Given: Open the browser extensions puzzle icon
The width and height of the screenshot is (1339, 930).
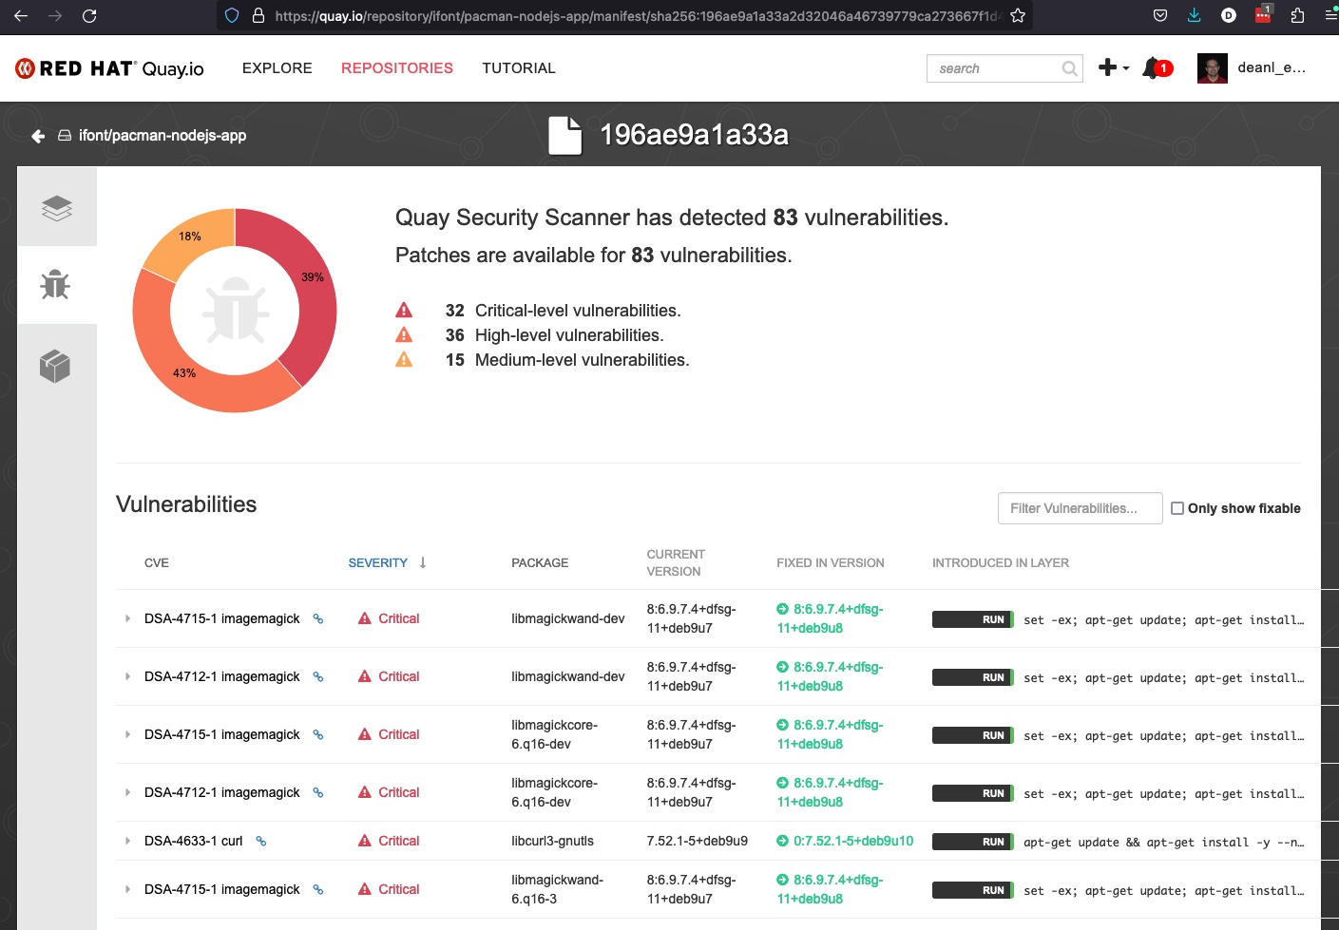Looking at the screenshot, I should (1297, 15).
